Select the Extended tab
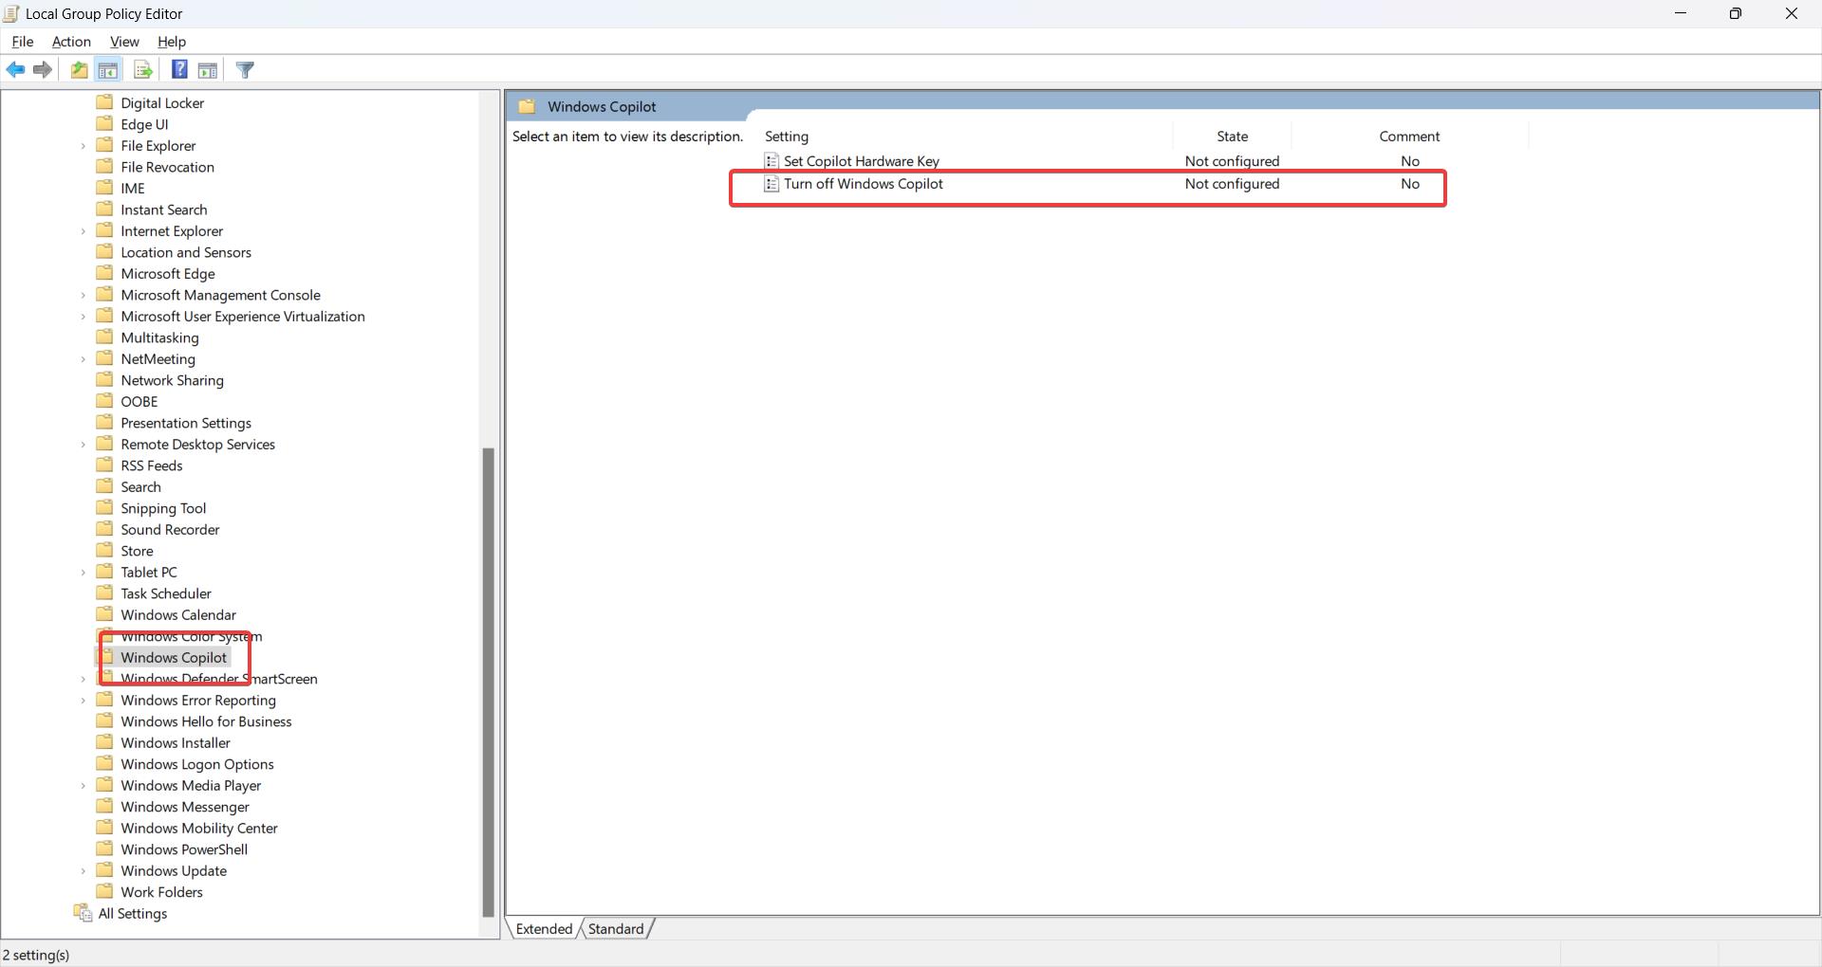Image resolution: width=1822 pixels, height=967 pixels. [x=544, y=929]
